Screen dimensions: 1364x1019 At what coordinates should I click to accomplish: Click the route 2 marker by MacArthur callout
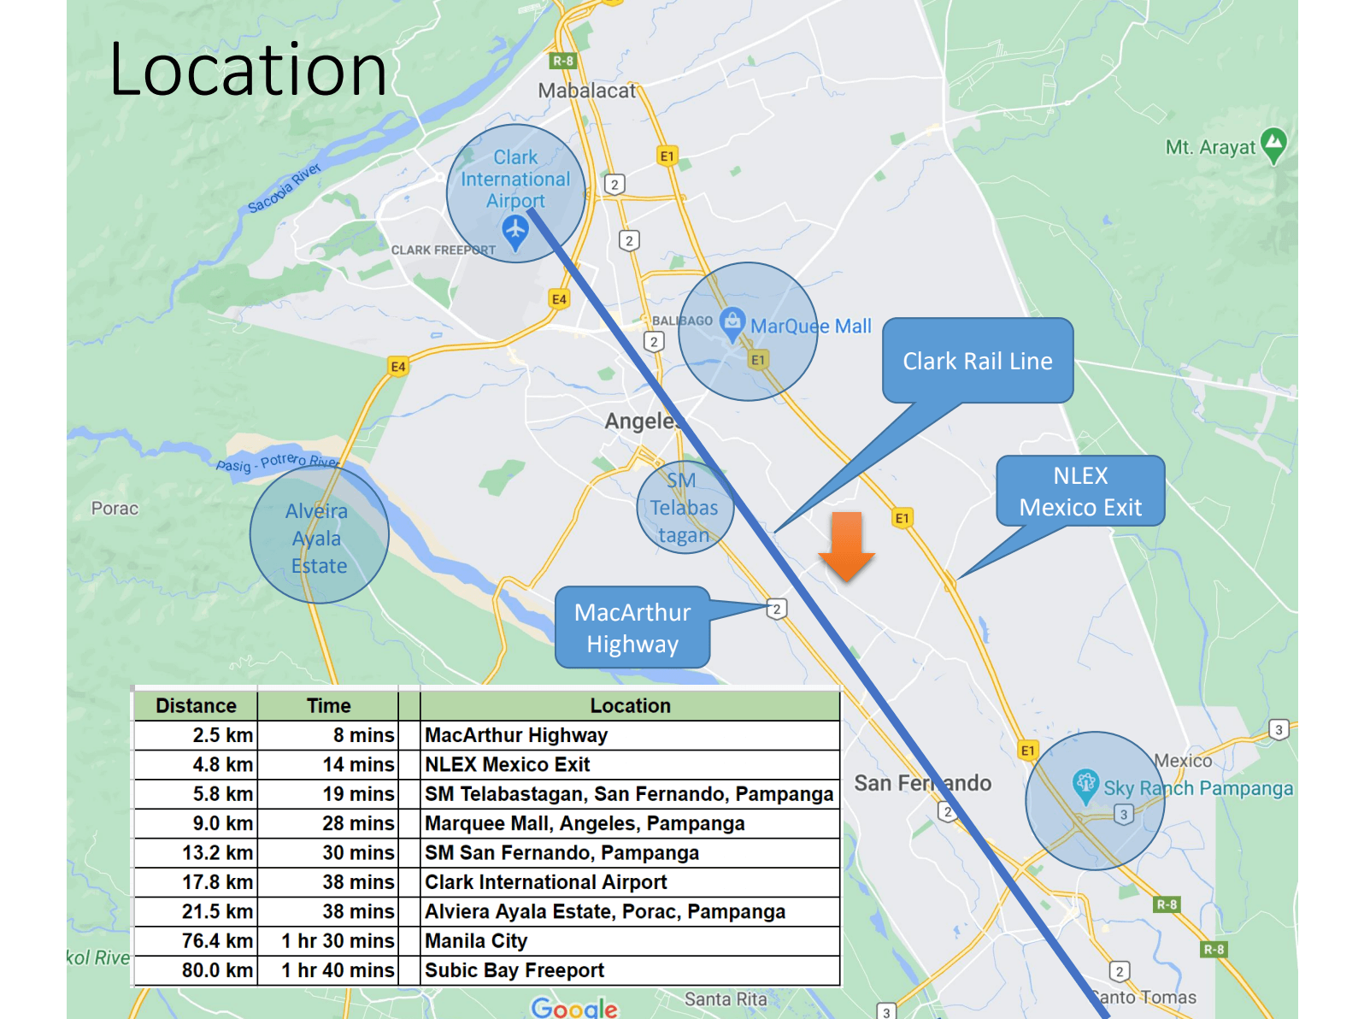776,609
